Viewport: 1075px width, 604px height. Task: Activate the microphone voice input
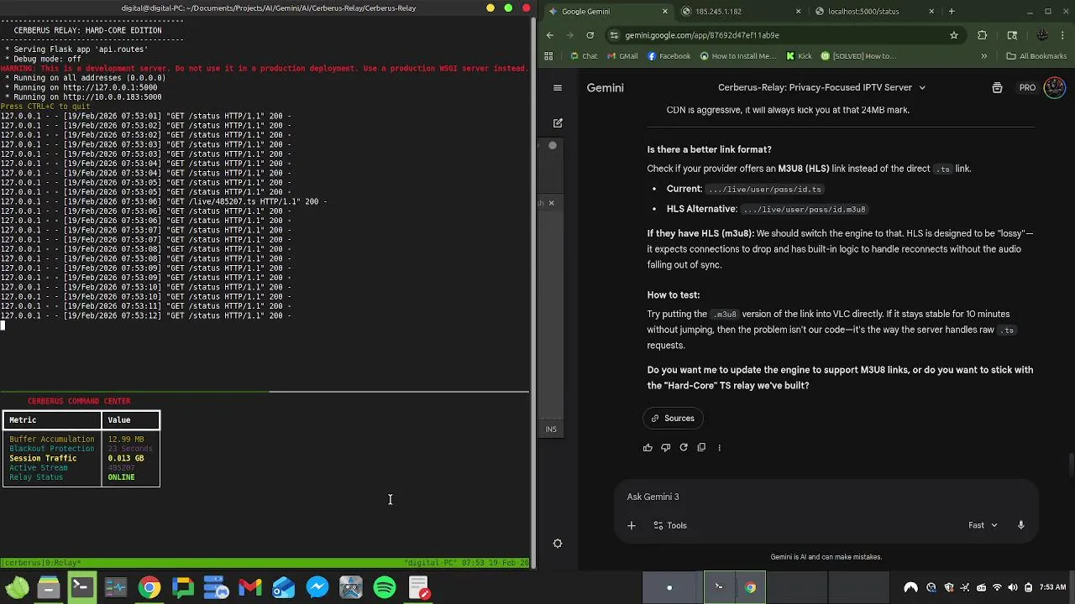(x=1021, y=525)
